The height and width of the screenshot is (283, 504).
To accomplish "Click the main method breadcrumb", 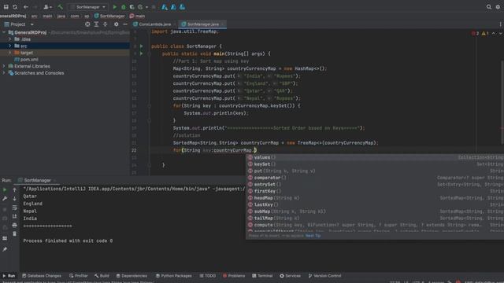I will (137, 16).
